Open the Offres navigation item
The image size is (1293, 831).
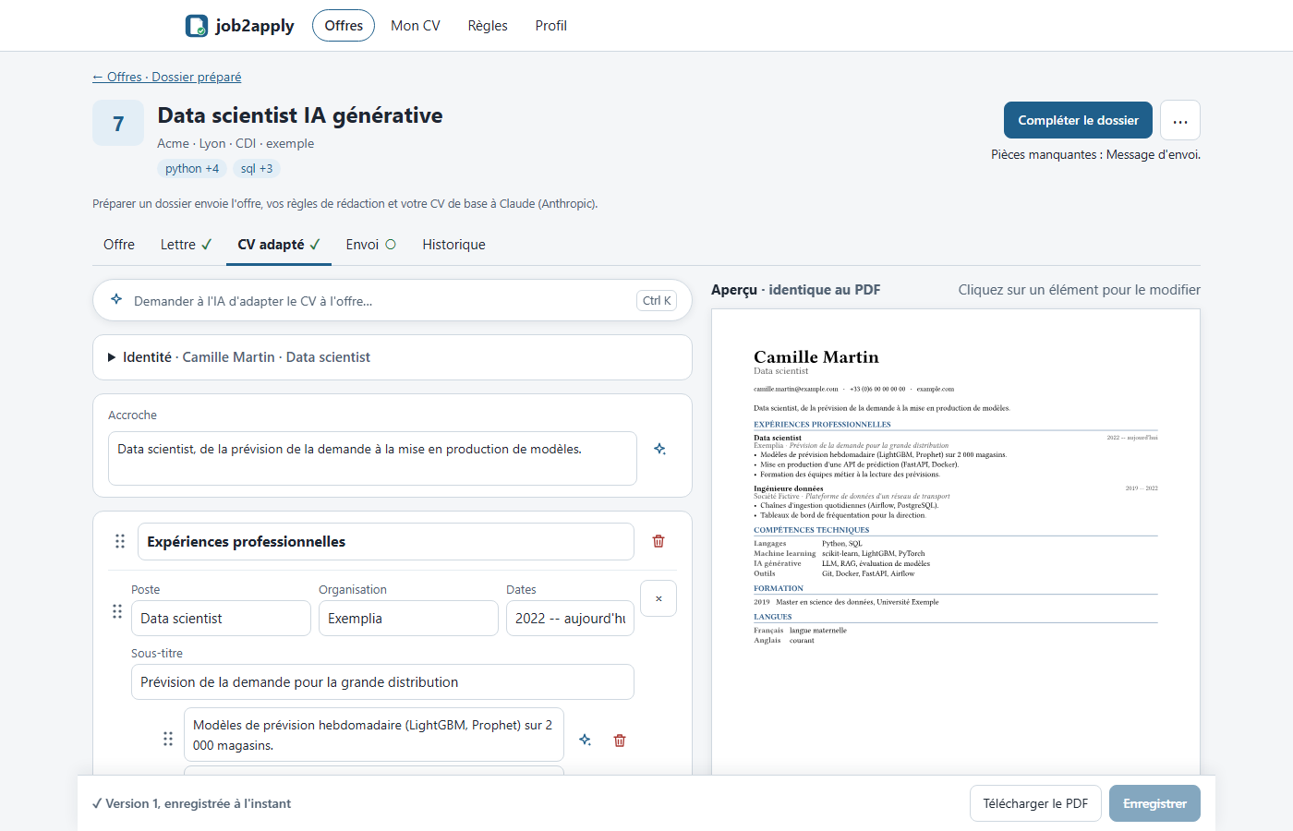[344, 26]
